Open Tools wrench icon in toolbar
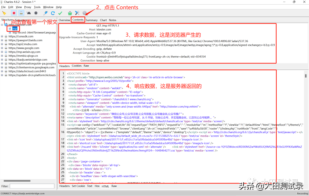 click(x=77, y=13)
